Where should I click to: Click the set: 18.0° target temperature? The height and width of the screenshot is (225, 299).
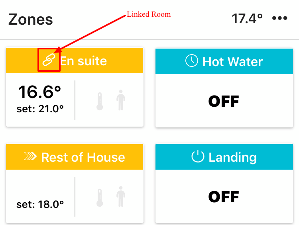[x=40, y=204]
